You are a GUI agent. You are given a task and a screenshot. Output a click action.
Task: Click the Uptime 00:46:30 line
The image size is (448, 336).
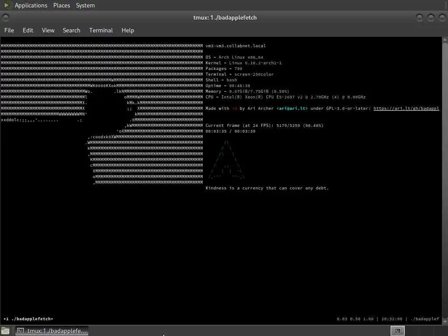[227, 86]
